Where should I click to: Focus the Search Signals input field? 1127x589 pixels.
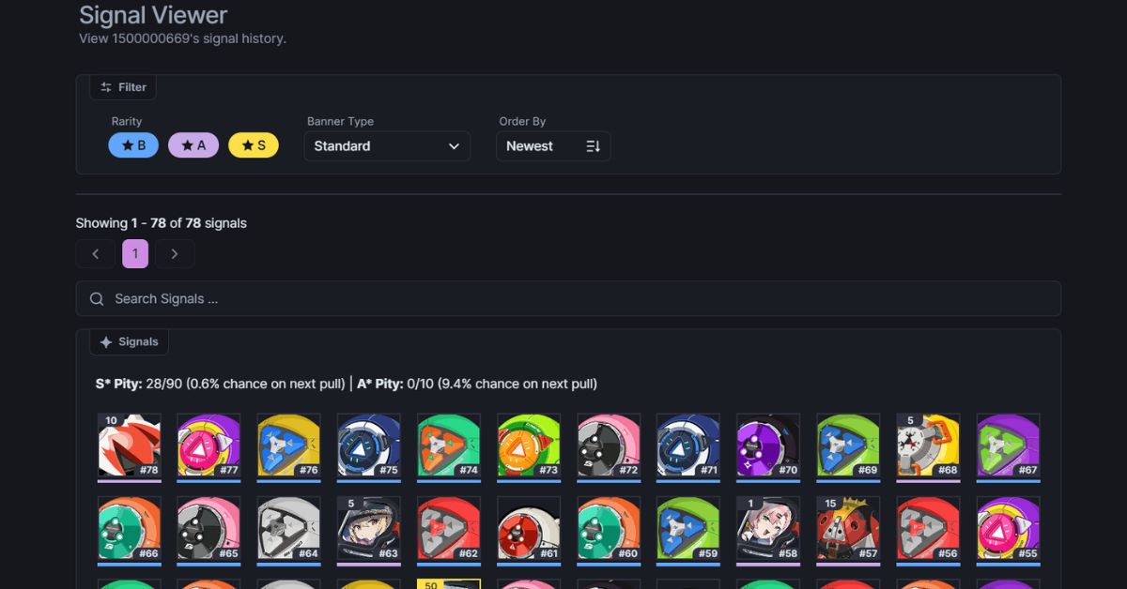click(568, 298)
